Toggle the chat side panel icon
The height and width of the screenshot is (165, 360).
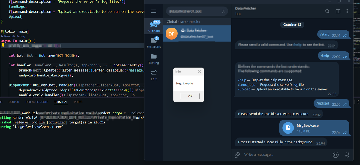(x=338, y=11)
